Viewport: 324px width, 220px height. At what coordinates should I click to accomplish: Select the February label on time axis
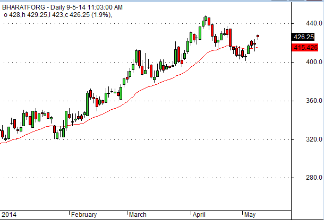point(84,215)
